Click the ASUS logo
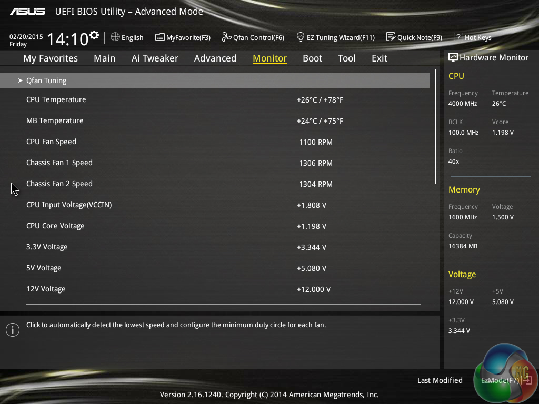This screenshot has height=404, width=539. tap(28, 12)
